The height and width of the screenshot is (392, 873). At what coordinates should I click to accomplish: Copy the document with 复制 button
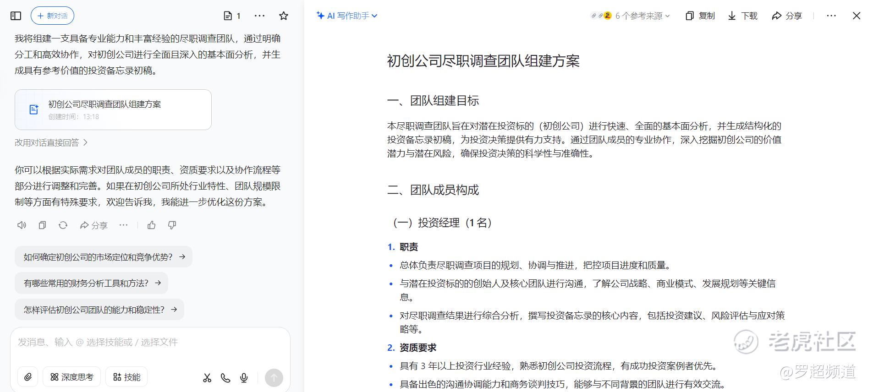(700, 16)
